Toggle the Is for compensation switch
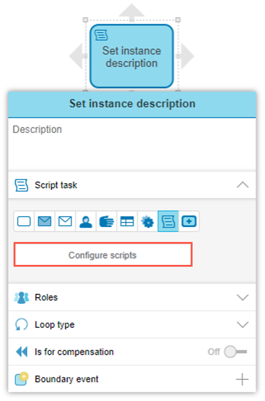Image resolution: width=265 pixels, height=401 pixels. point(235,352)
